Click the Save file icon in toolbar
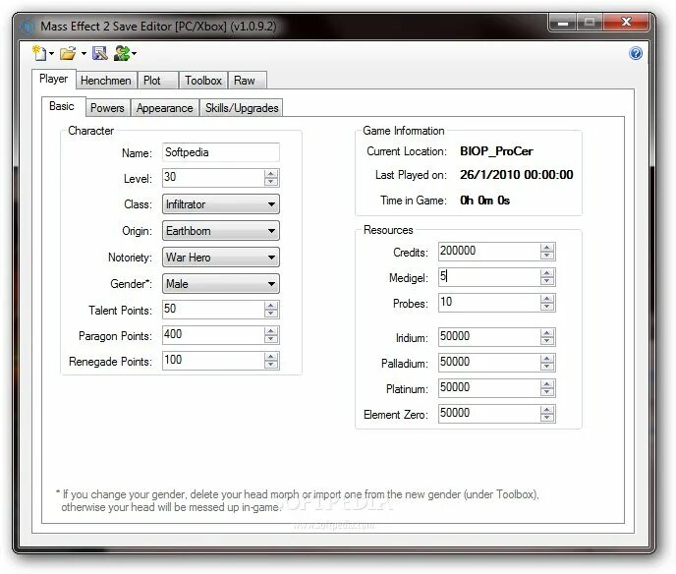The image size is (676, 574). pos(100,53)
